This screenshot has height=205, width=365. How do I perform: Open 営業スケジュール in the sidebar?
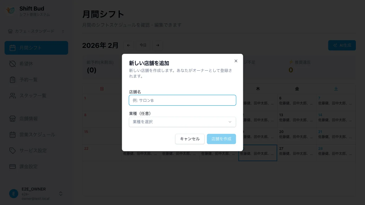click(37, 135)
